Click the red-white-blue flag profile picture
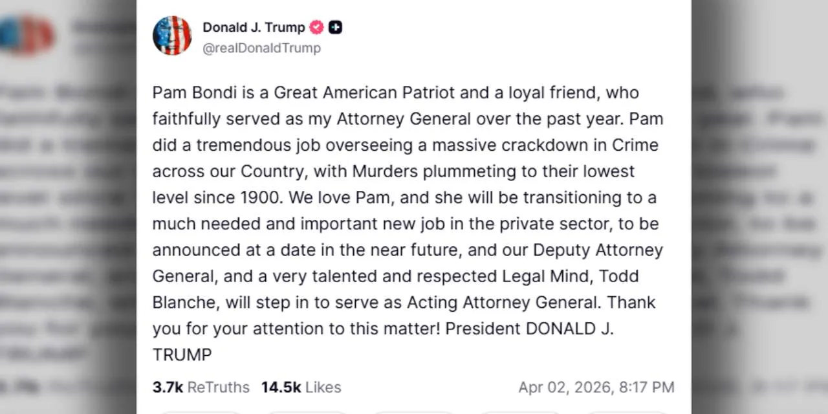This screenshot has height=414, width=828. pos(172,36)
